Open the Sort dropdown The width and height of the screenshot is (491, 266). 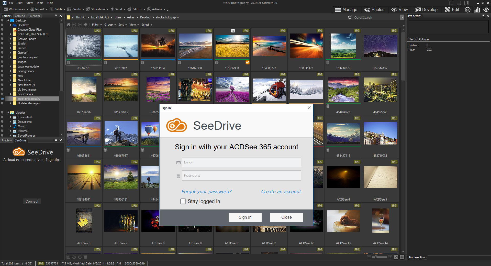123,25
